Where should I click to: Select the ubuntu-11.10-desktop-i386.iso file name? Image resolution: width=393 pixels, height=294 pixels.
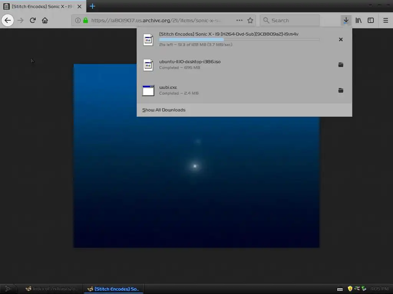(x=190, y=62)
